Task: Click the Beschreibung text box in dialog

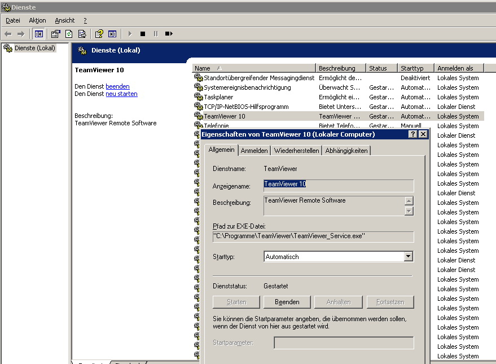Action: [x=334, y=206]
